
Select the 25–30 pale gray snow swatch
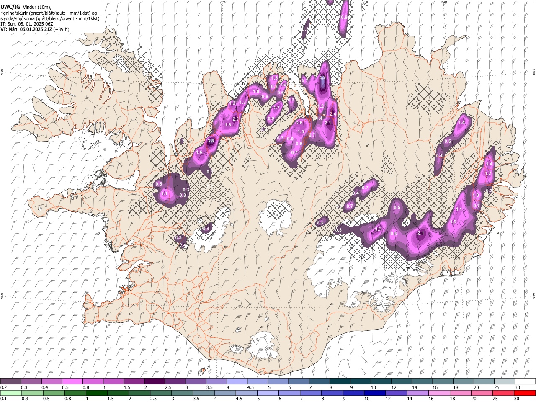pyautogui.click(x=504, y=381)
